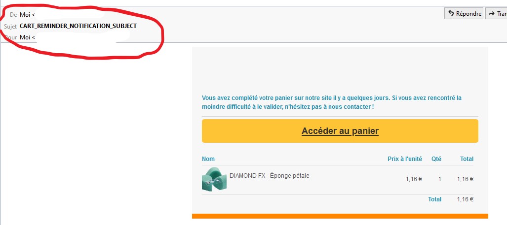The width and height of the screenshot is (507, 225).
Task: Select the DIAMOND FX - Éponge pétale product name
Action: pos(270,176)
